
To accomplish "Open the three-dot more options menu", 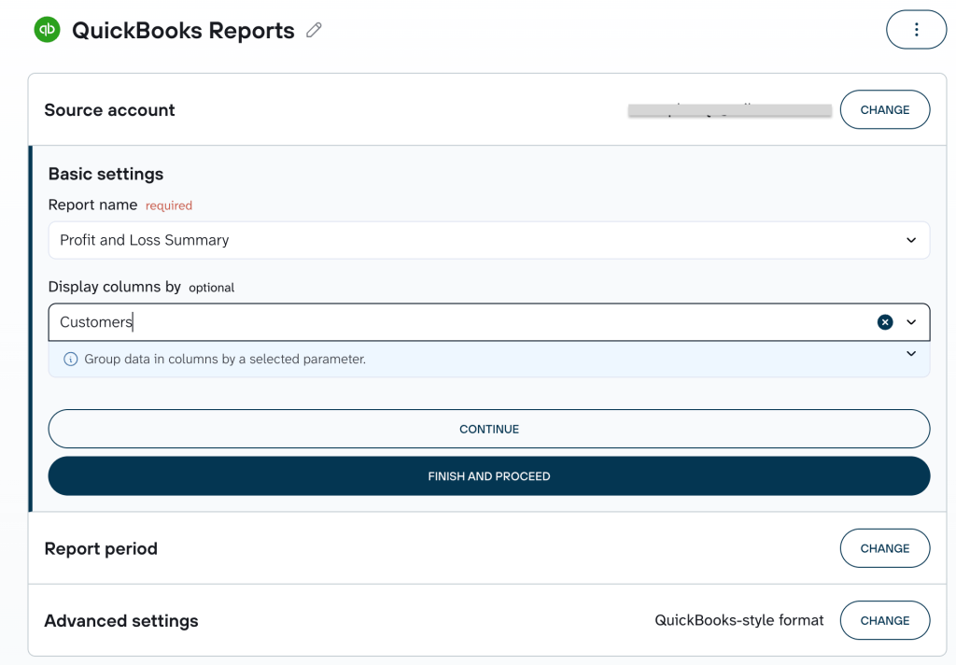I will tap(916, 29).
